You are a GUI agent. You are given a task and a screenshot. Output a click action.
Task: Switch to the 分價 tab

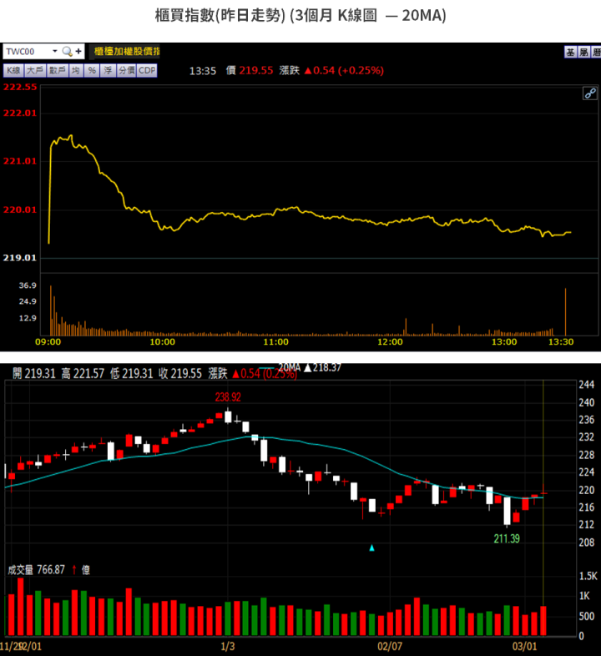[126, 70]
